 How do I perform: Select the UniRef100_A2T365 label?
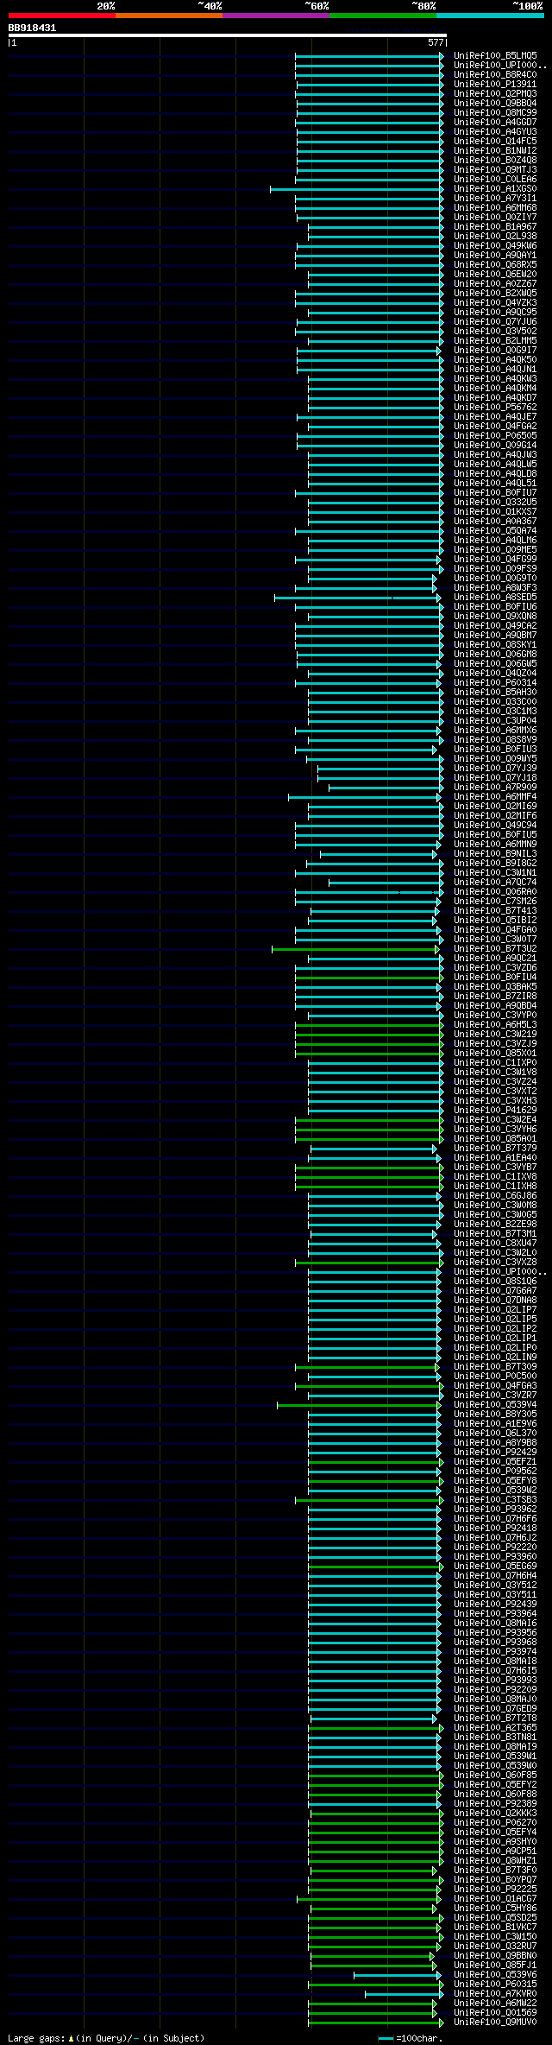495,1727
